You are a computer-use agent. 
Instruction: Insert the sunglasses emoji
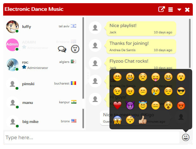point(181,91)
